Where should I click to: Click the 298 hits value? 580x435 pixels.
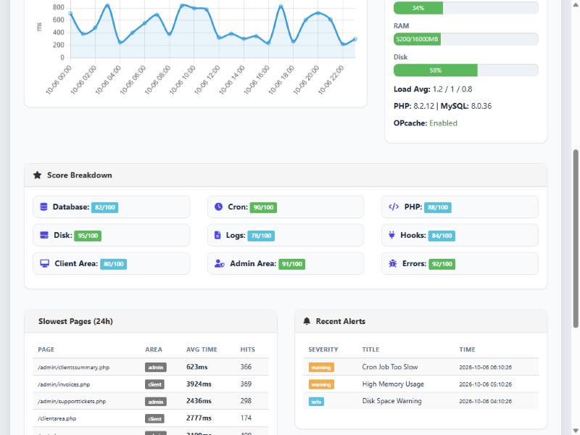[x=246, y=401]
